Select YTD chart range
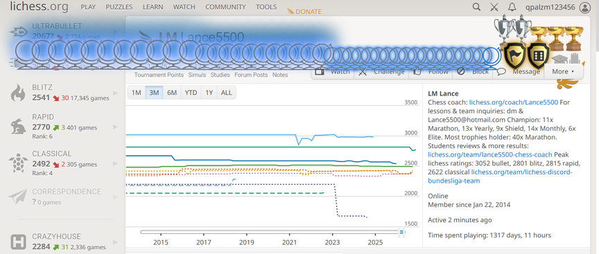599x254 pixels. tap(191, 93)
